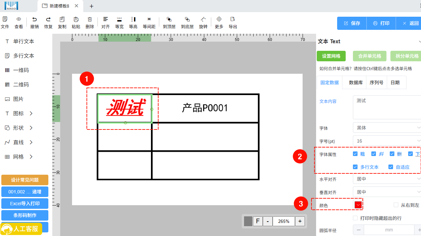Screen dimensions: 421x236
Task: Click the 到顶层 bring-to-front icon
Action: click(169, 22)
